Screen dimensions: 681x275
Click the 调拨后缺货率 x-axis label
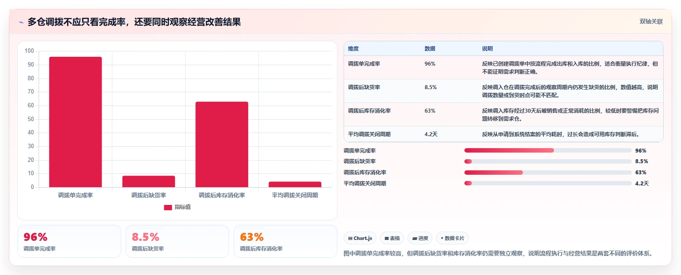click(149, 195)
